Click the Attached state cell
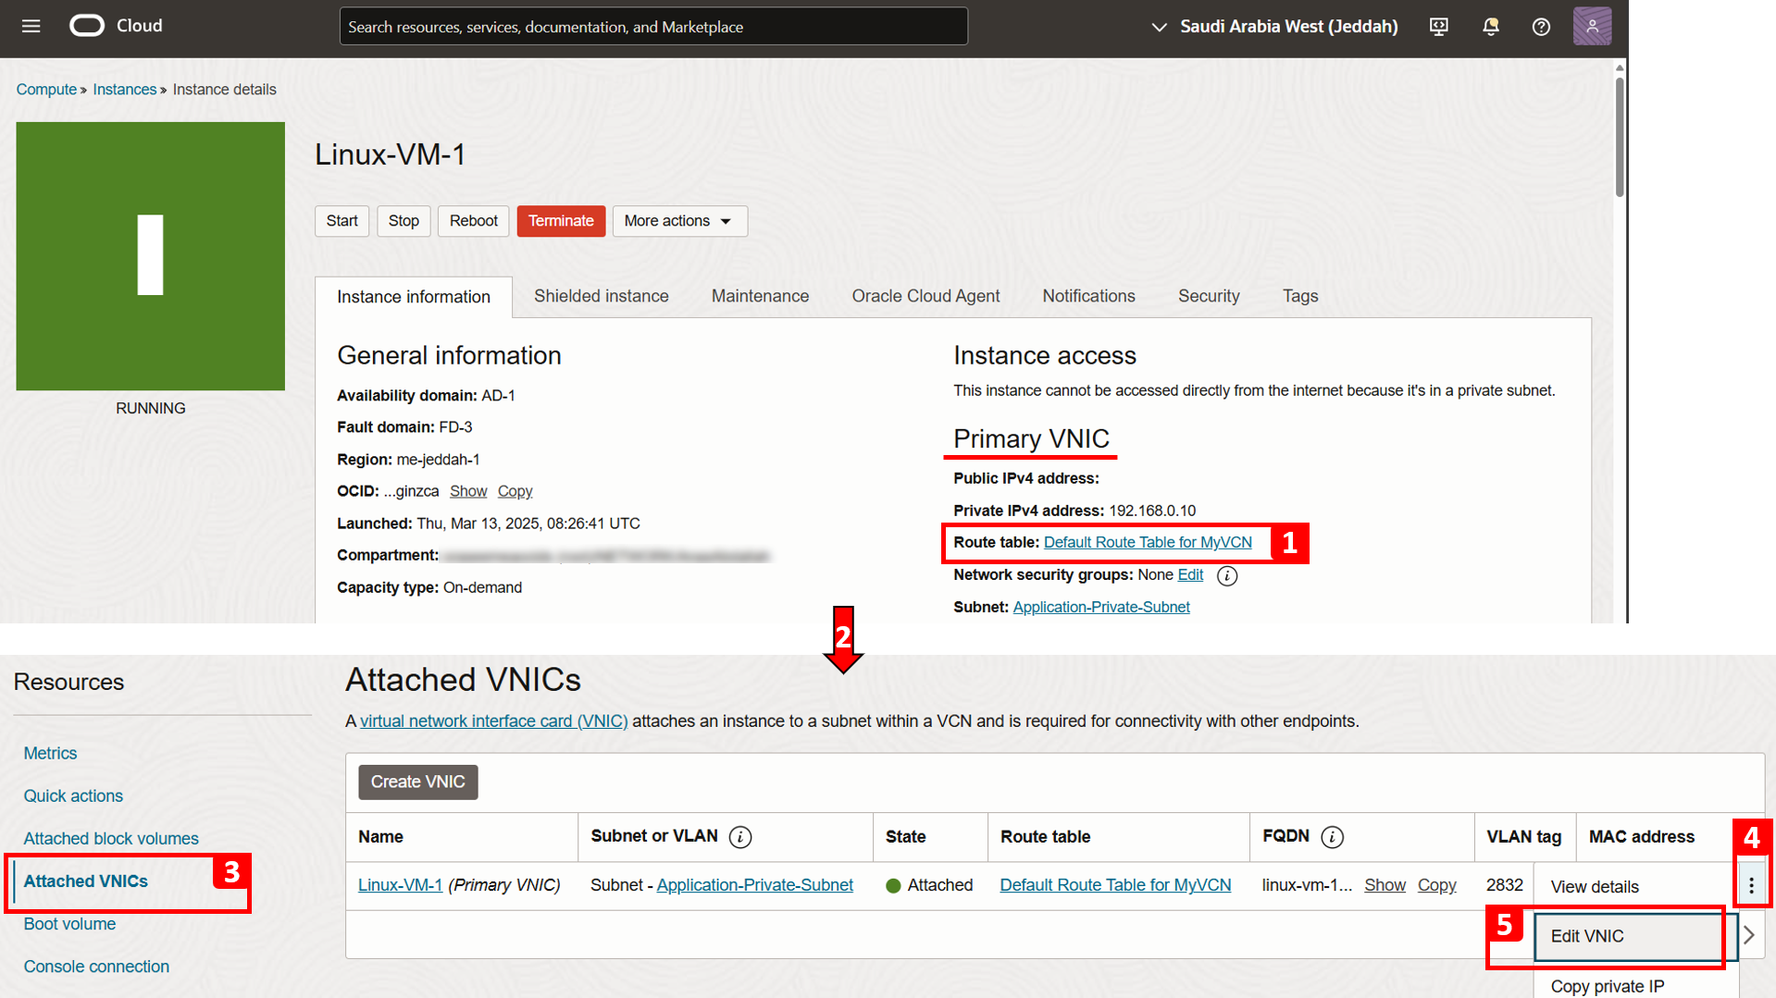The width and height of the screenshot is (1776, 998). click(929, 885)
